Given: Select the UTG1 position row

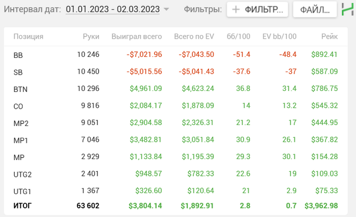Looking at the screenshot, I should (176, 191).
